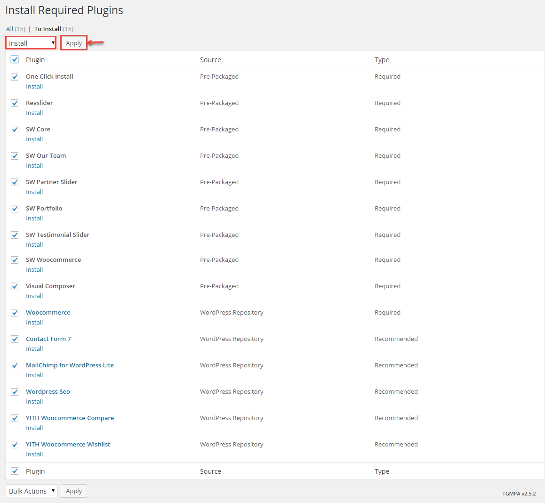Uncheck the Wordpress Seo checkbox
Image resolution: width=545 pixels, height=503 pixels.
[15, 392]
